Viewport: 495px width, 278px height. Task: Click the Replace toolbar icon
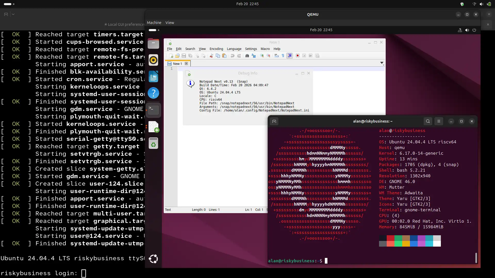pyautogui.click(x=254, y=56)
